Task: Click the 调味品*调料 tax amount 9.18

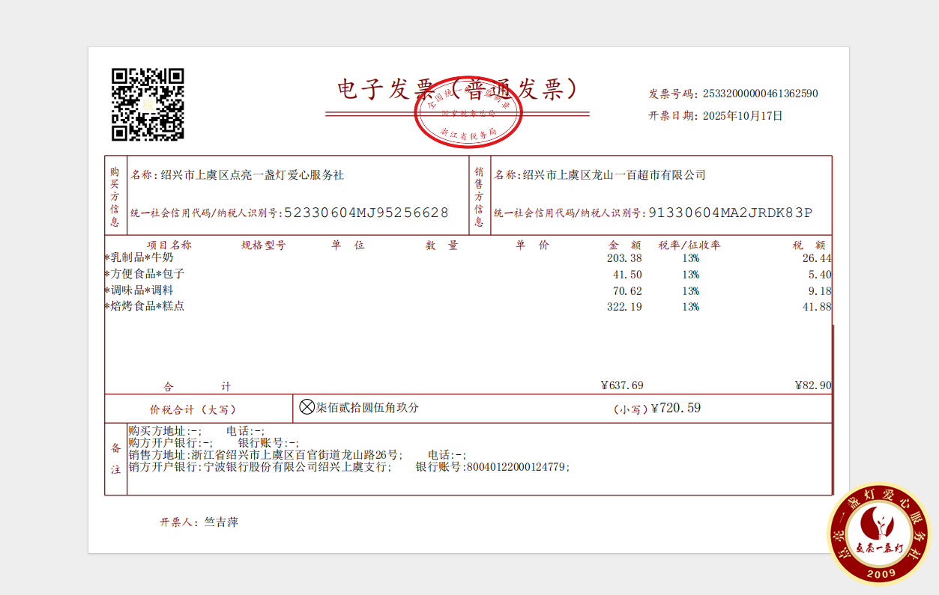Action: [x=821, y=290]
